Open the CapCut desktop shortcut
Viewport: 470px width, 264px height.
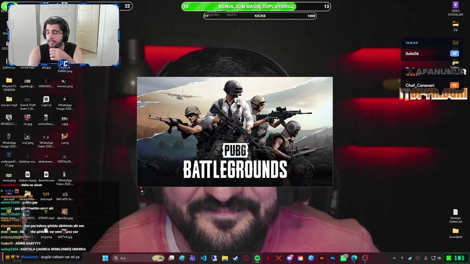pos(46,102)
